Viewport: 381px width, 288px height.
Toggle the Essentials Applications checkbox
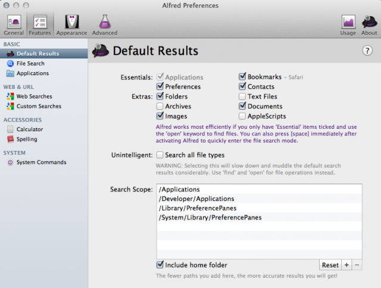click(x=160, y=77)
